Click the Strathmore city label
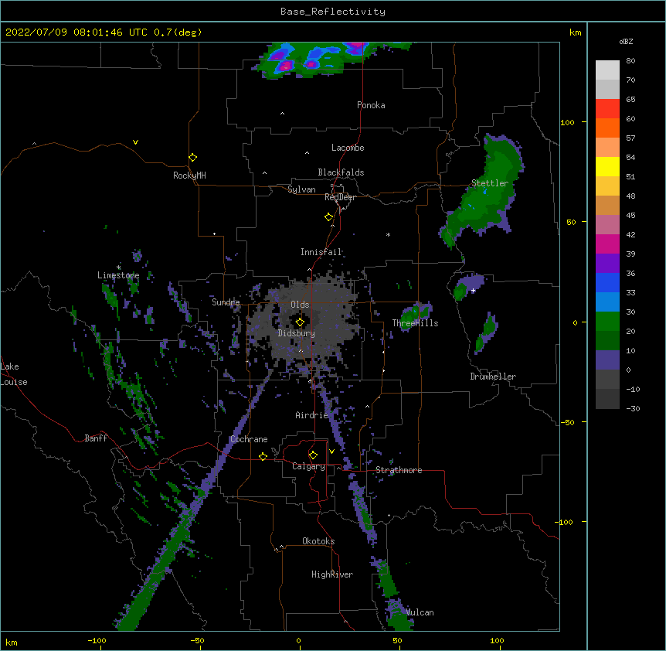Screen dimensions: 666x651 [399, 470]
